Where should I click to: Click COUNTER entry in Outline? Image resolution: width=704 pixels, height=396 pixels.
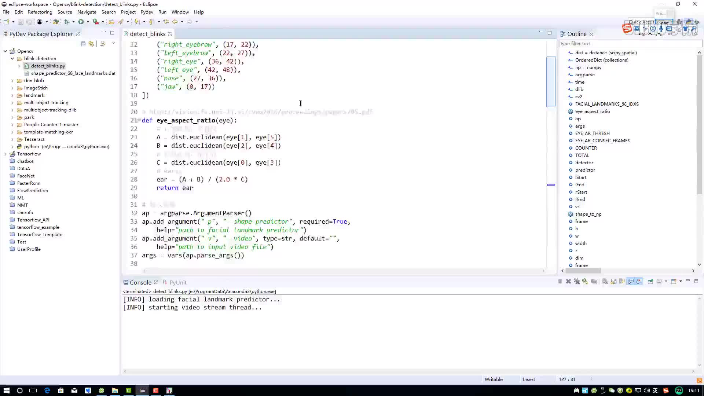[586, 148]
